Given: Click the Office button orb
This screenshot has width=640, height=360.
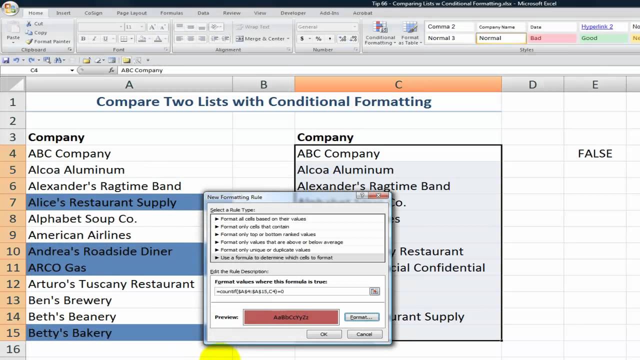Looking at the screenshot, I should [9, 8].
